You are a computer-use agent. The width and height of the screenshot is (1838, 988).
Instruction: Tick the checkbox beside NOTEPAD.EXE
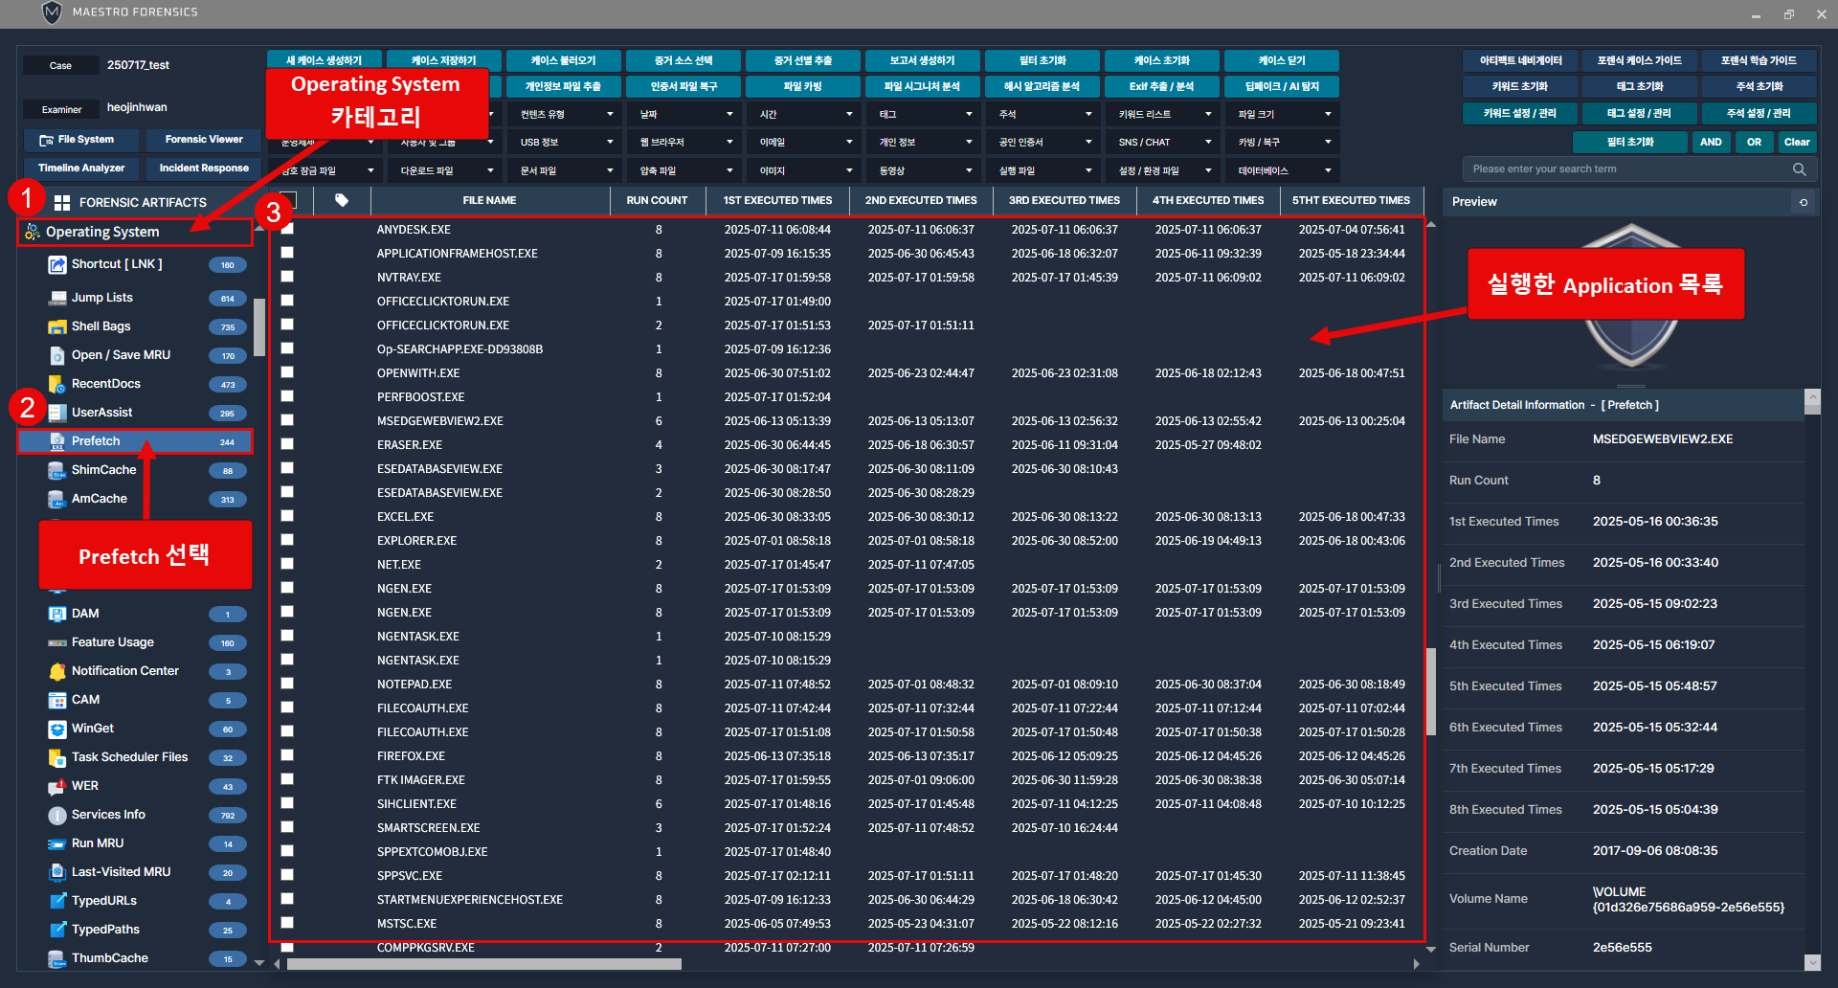[287, 684]
